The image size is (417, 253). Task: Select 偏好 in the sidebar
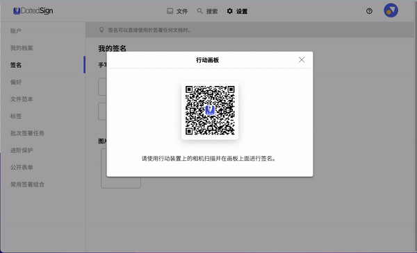[16, 82]
